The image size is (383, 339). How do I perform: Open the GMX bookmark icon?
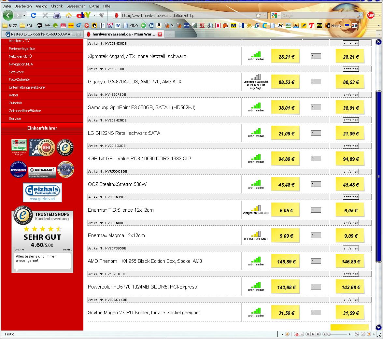[x=48, y=25]
